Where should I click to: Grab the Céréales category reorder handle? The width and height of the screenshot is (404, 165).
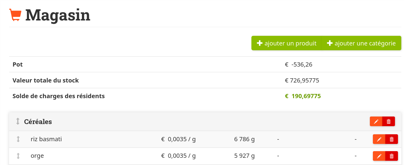tap(18, 121)
